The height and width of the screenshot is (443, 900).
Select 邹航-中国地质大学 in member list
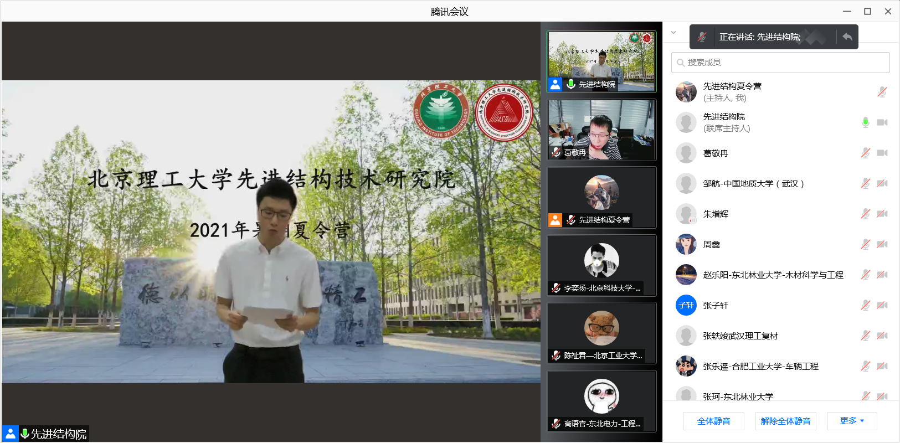(753, 183)
